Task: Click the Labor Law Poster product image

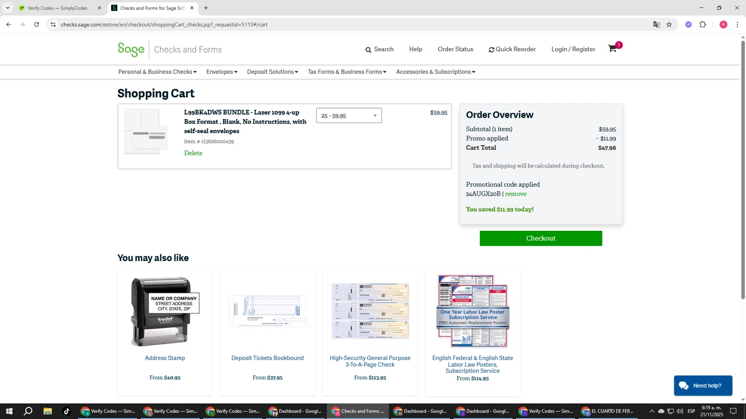Action: coord(472,311)
